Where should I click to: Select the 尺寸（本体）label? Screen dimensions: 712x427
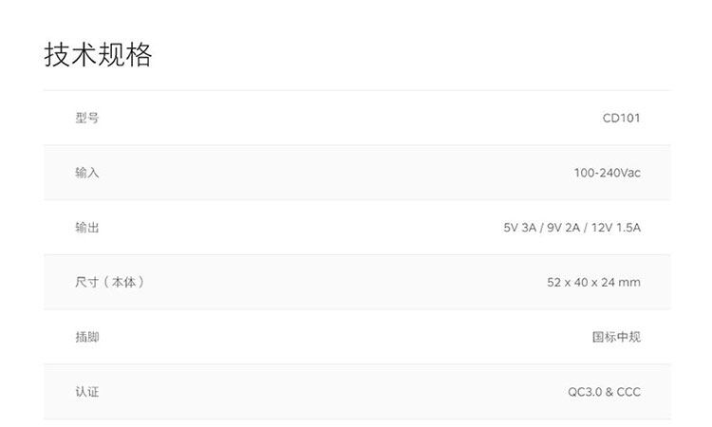pos(110,282)
